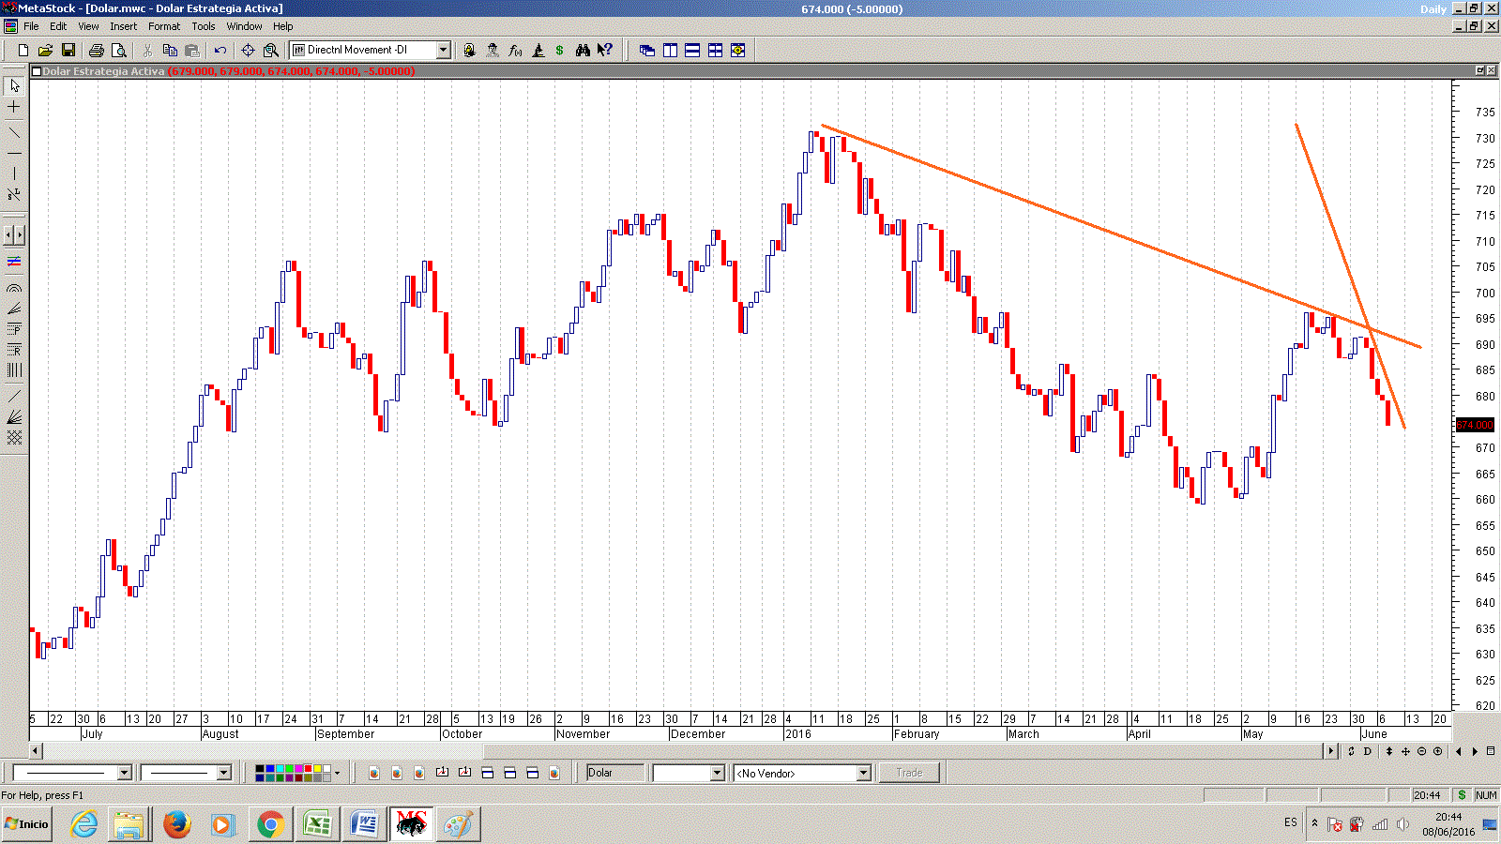
Task: Expand the Directnl Movement indicator dropdown
Action: pyautogui.click(x=444, y=51)
